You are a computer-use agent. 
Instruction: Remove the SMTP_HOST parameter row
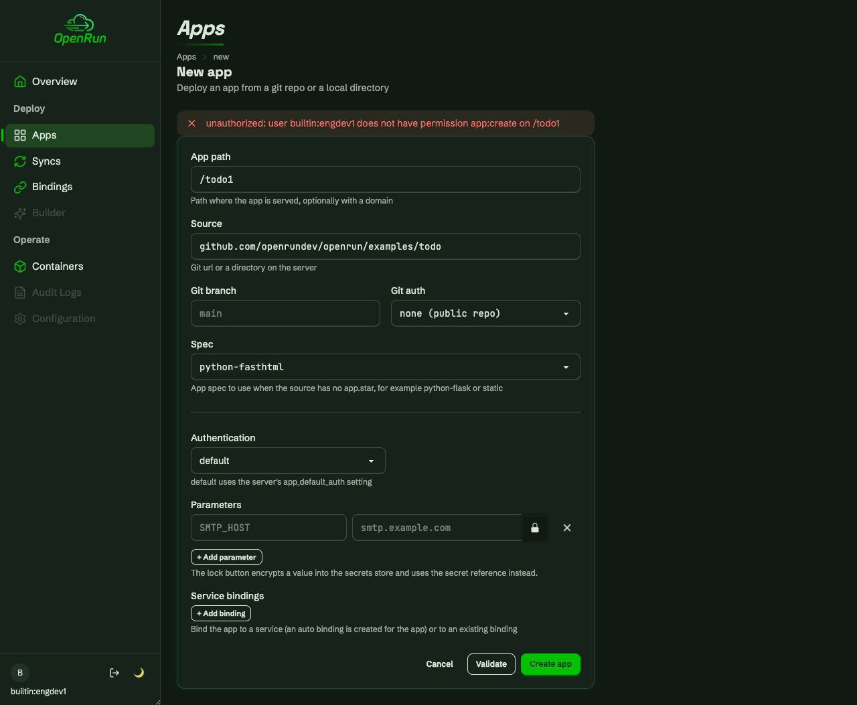click(567, 528)
